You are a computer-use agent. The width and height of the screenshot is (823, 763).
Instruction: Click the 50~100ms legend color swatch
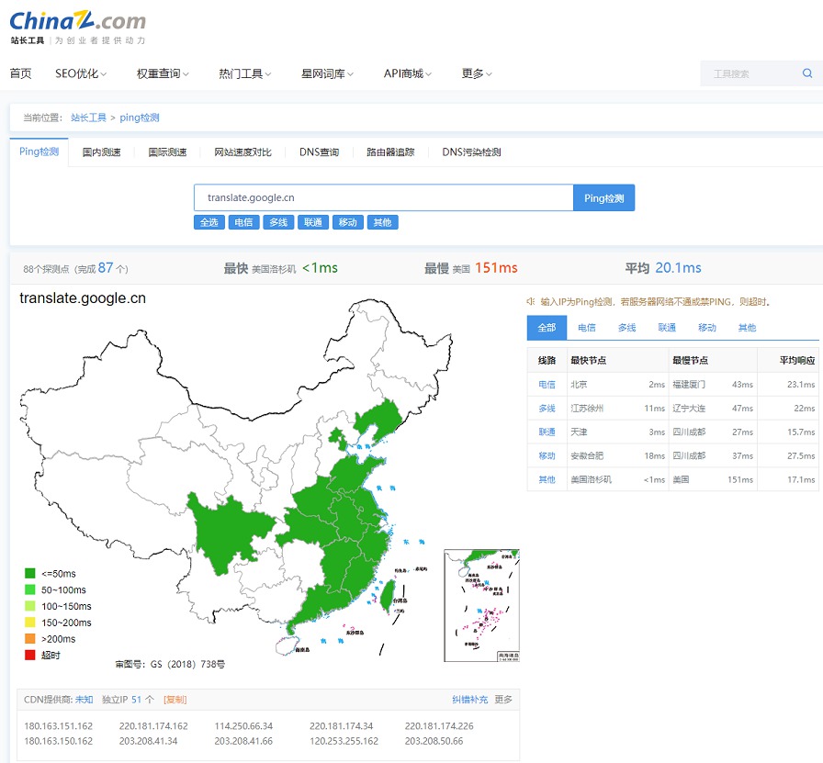30,589
